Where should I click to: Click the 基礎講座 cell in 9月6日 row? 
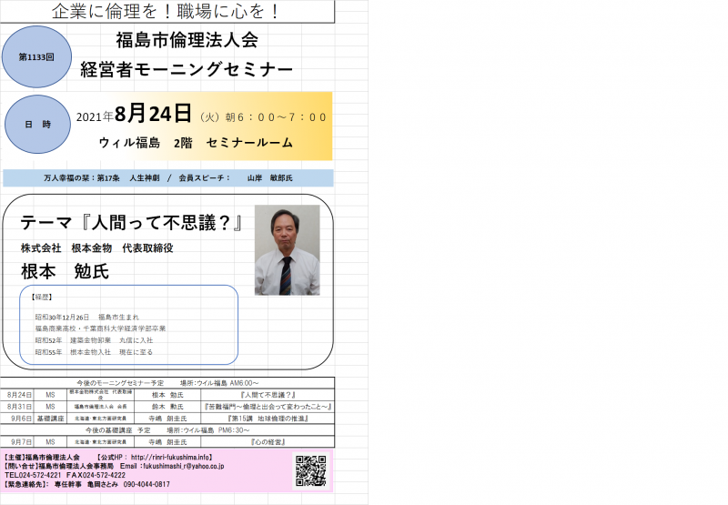(51, 419)
